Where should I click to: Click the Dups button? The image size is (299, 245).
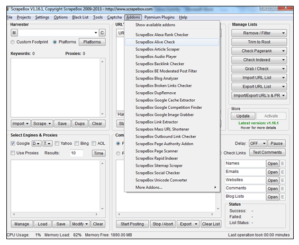(x=80, y=124)
